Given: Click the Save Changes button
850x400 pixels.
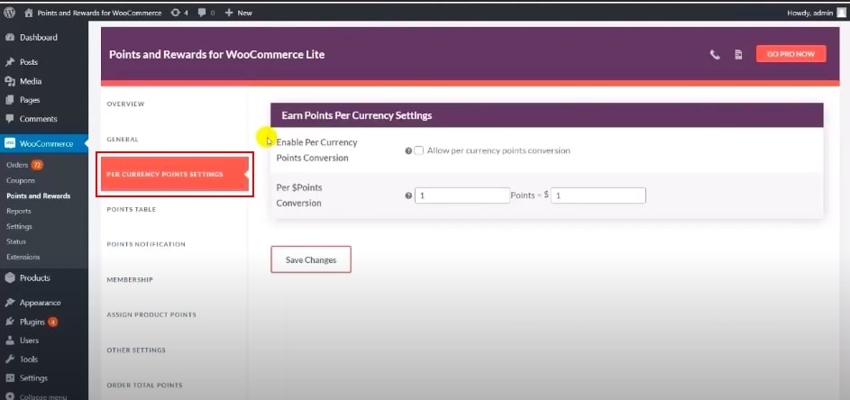Looking at the screenshot, I should [x=311, y=259].
